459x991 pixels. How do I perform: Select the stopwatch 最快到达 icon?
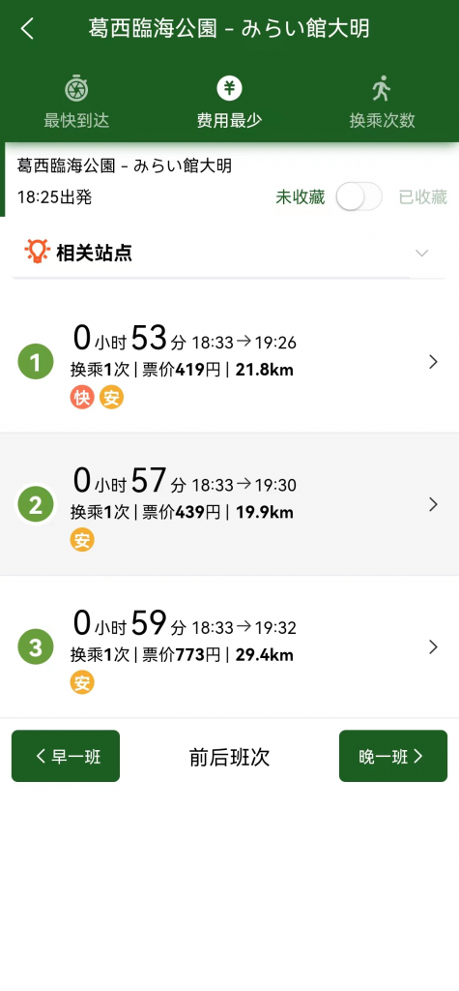[x=76, y=88]
